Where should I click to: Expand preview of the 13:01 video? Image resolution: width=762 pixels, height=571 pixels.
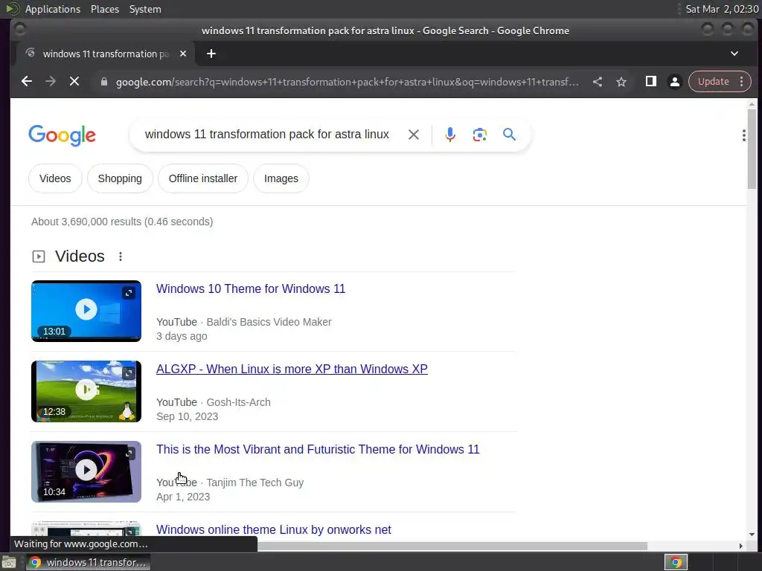(x=128, y=293)
